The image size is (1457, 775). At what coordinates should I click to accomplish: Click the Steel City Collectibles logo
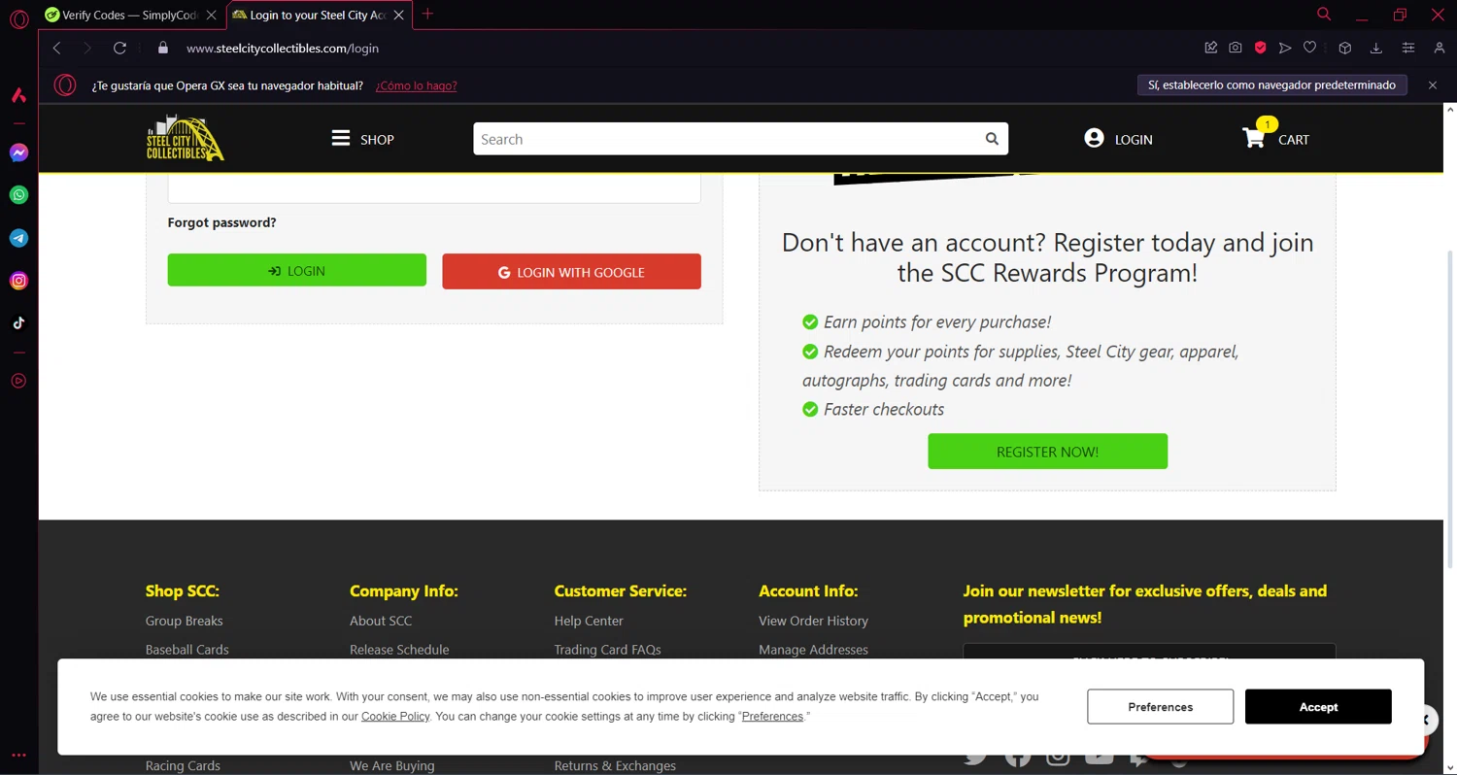pyautogui.click(x=185, y=138)
